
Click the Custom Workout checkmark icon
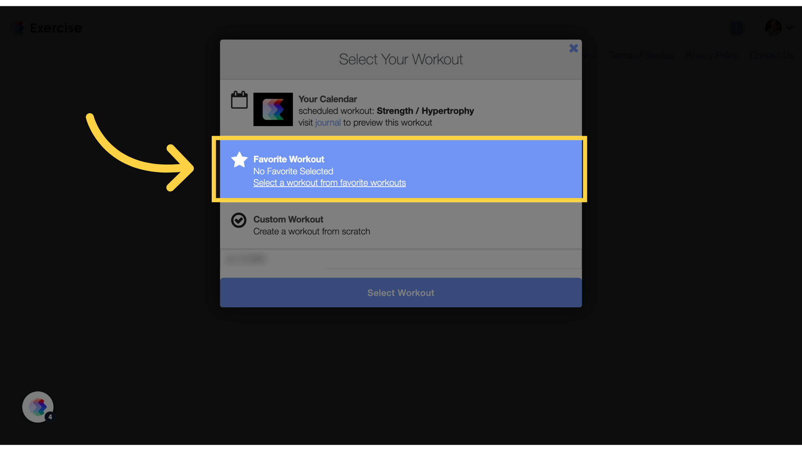pos(239,220)
